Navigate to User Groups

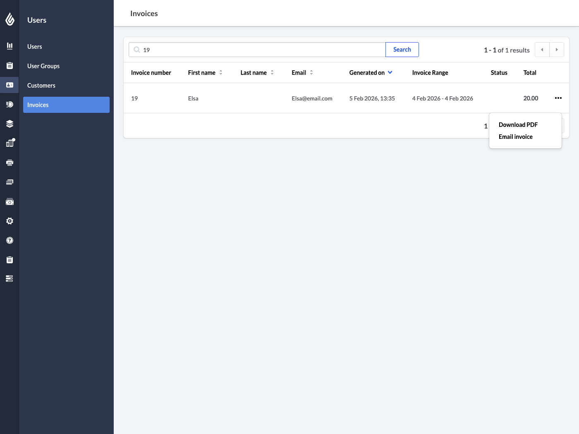click(x=43, y=66)
